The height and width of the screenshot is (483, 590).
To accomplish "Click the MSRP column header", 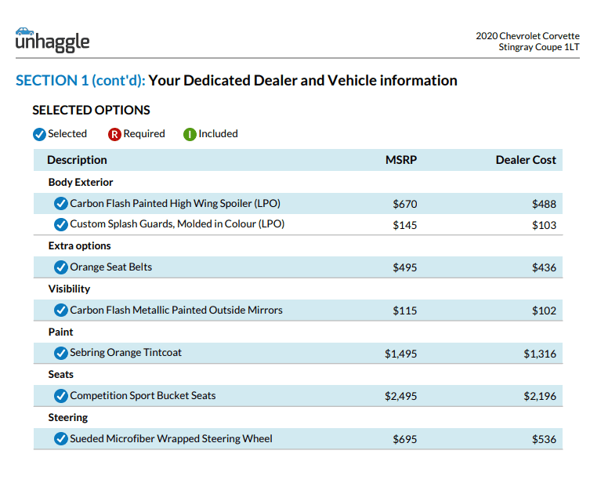I will pyautogui.click(x=400, y=160).
